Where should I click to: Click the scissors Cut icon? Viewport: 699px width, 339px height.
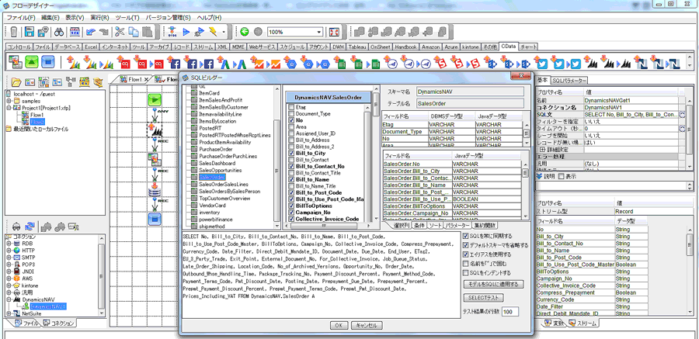(x=120, y=32)
